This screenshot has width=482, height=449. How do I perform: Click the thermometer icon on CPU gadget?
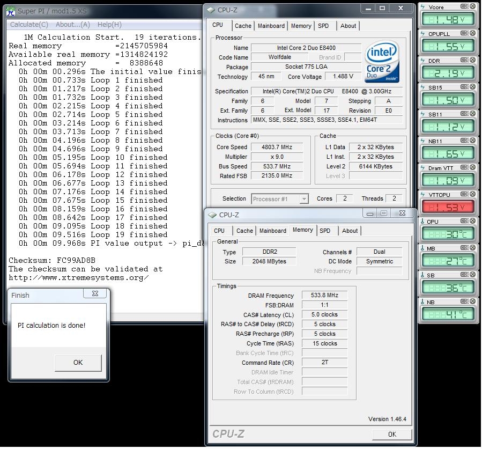[x=422, y=222]
